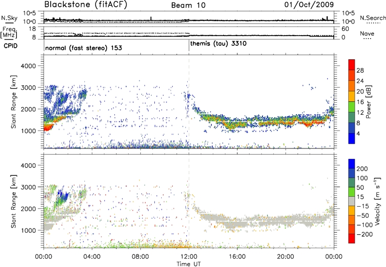
Task: Click the tall noise spike near 09:00 in N.Sky panel
Action: click(151, 18)
